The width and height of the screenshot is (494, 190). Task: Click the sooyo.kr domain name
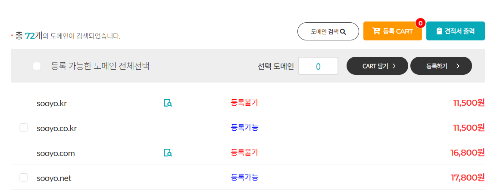[x=52, y=103]
